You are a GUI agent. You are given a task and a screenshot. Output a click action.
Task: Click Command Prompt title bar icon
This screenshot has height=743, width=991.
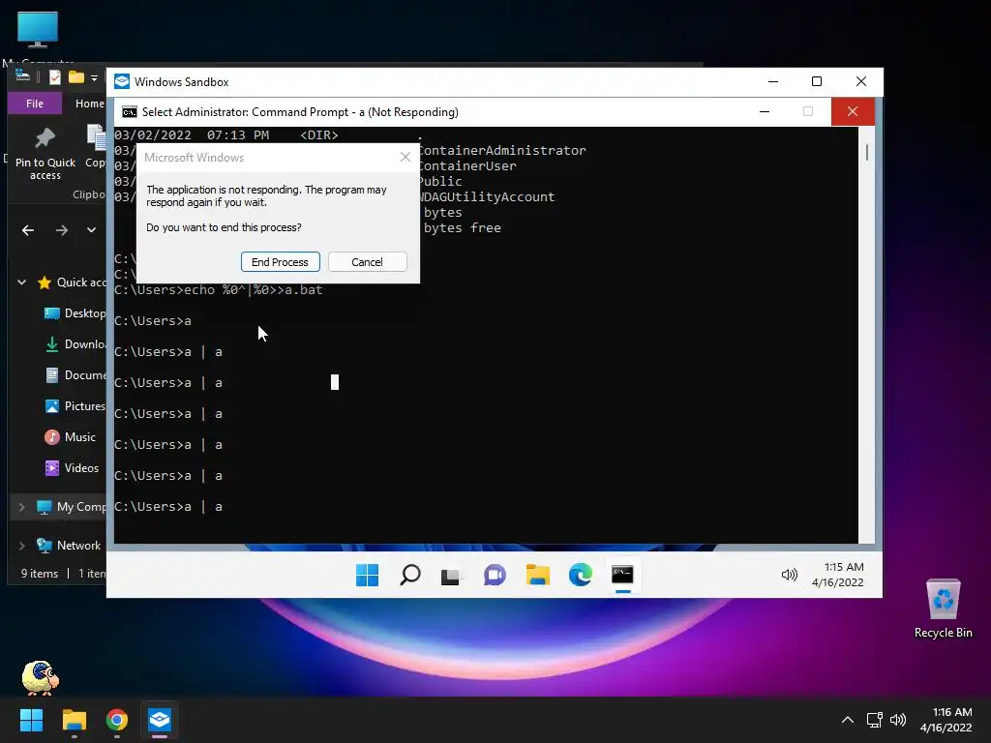point(130,112)
